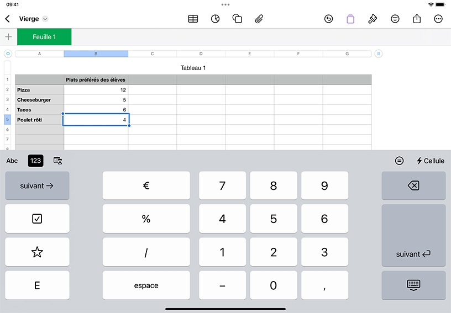This screenshot has height=313, width=451.
Task: Select the Tacos row value 6
Action: (96, 110)
